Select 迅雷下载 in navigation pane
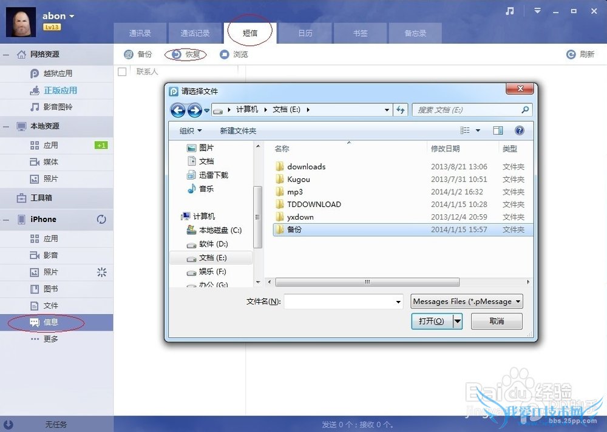 point(214,175)
